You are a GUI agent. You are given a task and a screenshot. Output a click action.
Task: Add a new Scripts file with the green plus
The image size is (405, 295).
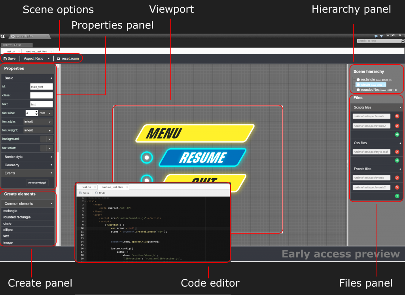pyautogui.click(x=397, y=135)
